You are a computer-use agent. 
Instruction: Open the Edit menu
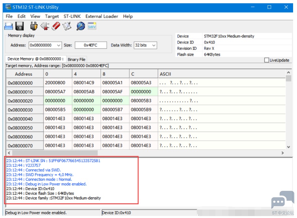click(x=22, y=16)
